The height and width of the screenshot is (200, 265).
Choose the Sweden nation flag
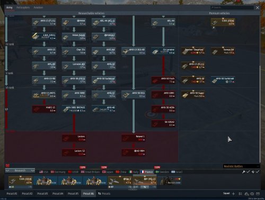point(162,172)
